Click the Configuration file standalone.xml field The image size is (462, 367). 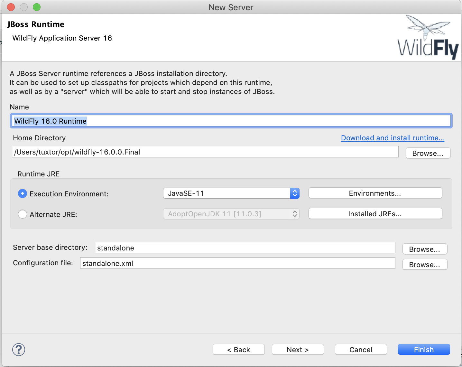click(237, 263)
